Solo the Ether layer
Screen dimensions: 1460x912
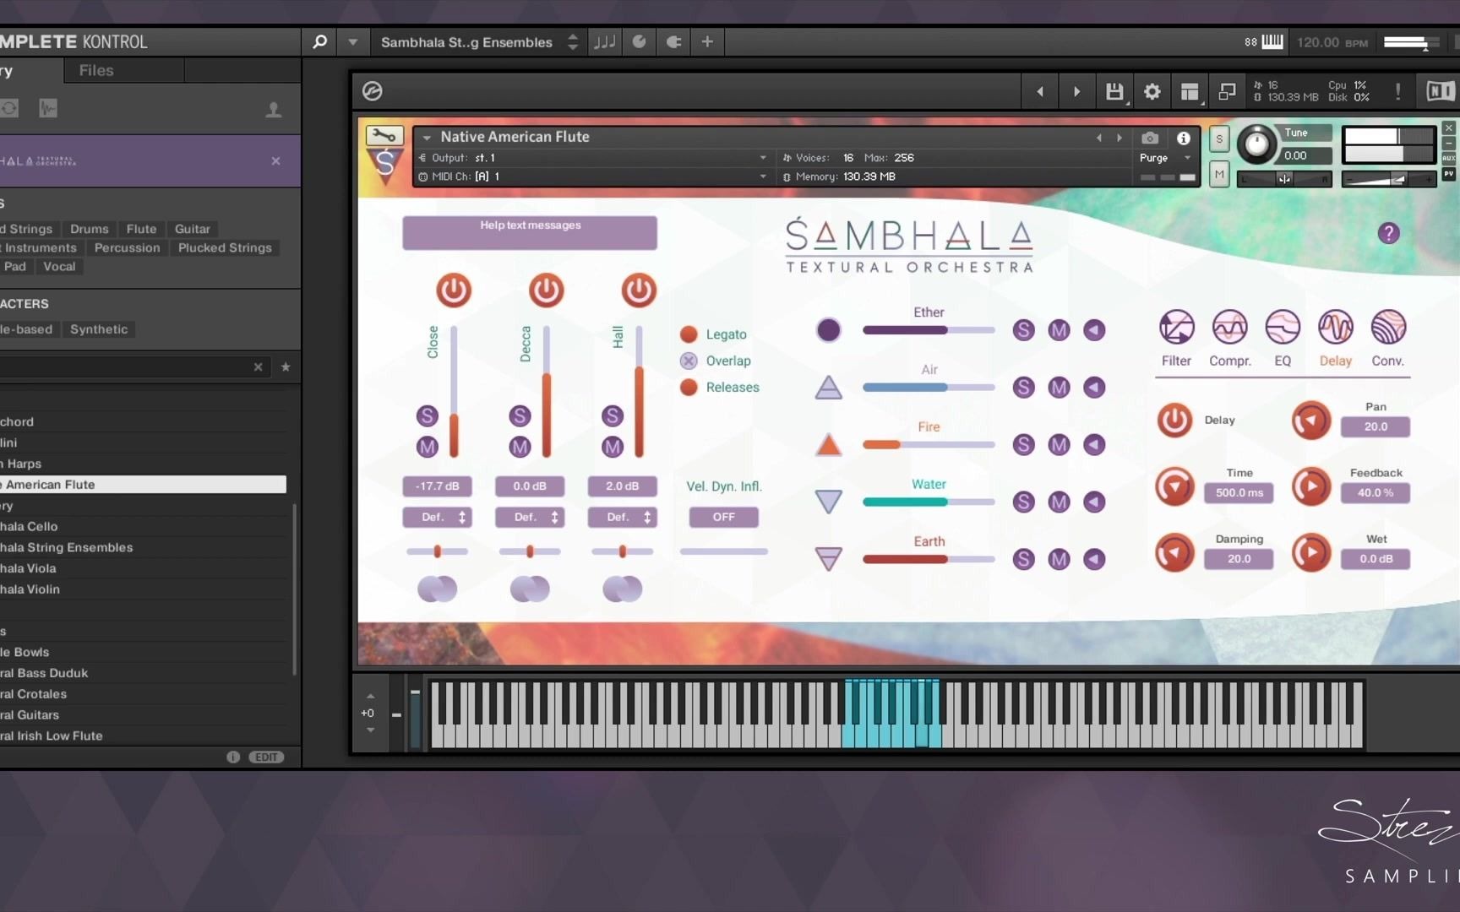click(x=1023, y=330)
